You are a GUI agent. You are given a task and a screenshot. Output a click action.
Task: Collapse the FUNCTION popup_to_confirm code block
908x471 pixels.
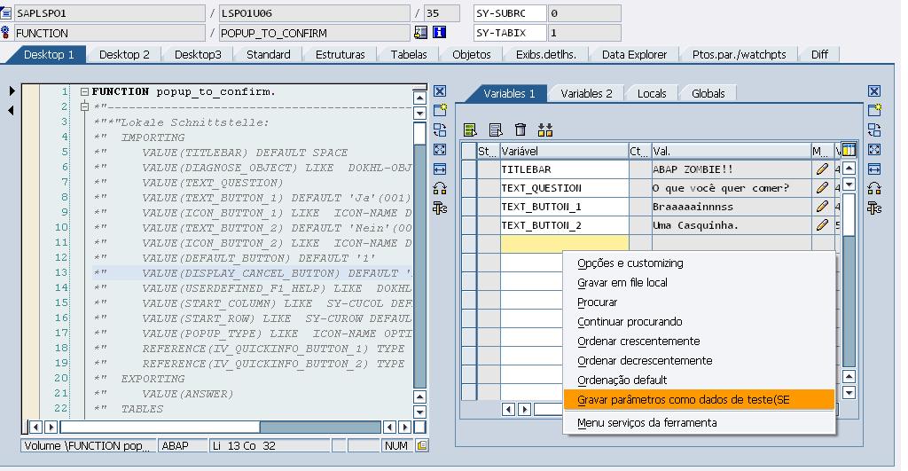click(x=84, y=92)
